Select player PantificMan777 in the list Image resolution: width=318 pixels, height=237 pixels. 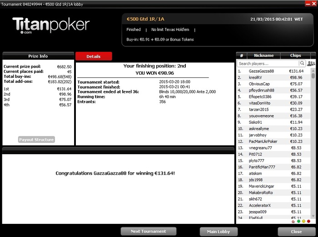coord(273,167)
